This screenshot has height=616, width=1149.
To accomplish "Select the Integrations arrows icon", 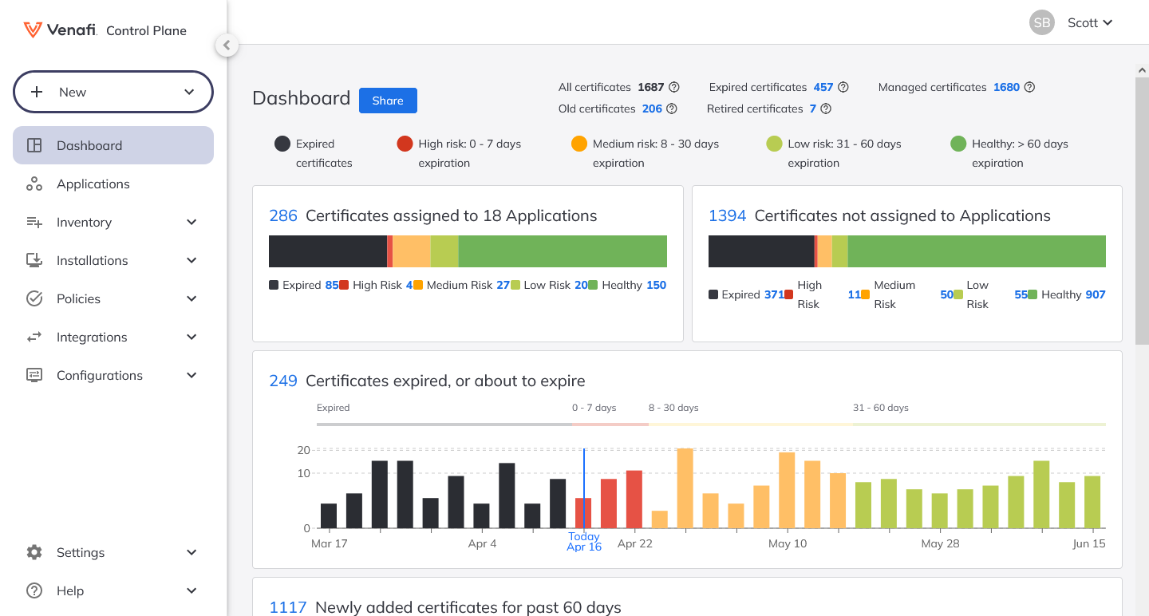I will click(x=34, y=337).
